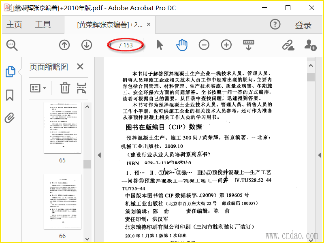Click the document scrollbar handle

coord(311,77)
